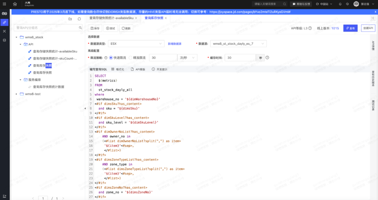Show help next to 限流策略 label

point(106,58)
